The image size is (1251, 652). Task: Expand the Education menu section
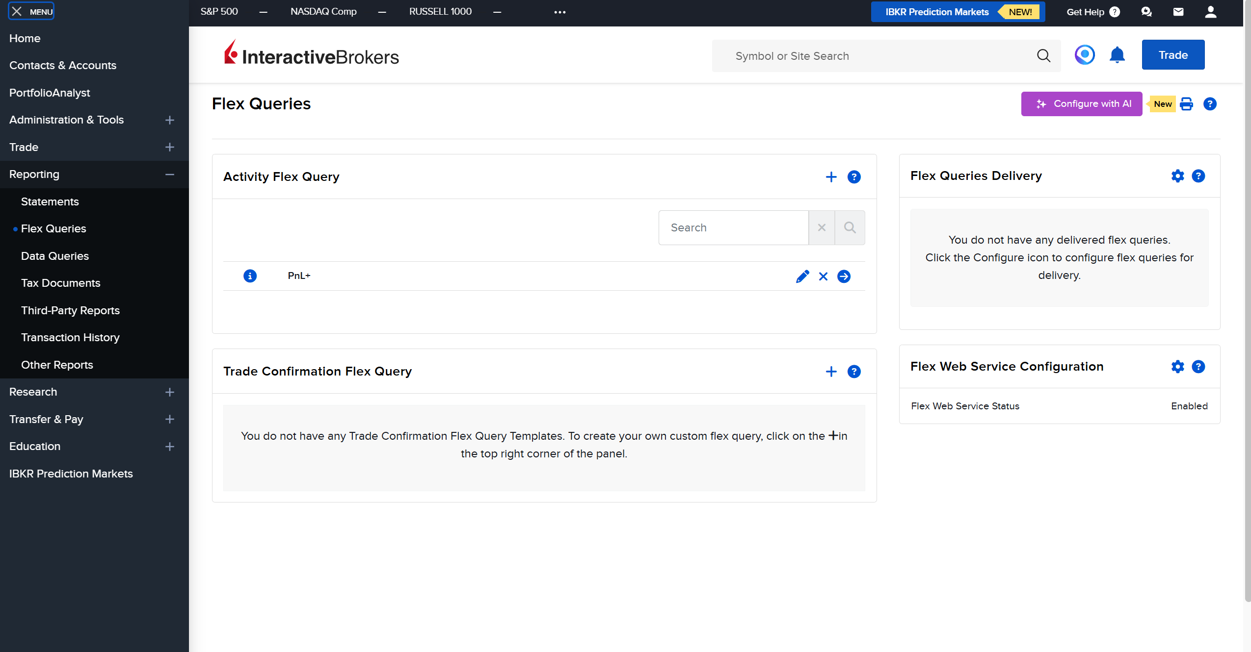(x=170, y=447)
